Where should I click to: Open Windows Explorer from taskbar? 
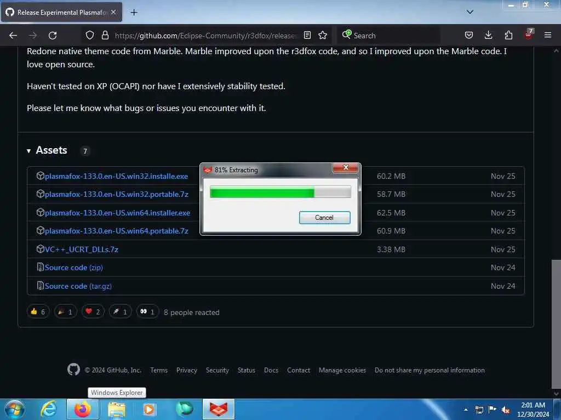click(x=117, y=409)
